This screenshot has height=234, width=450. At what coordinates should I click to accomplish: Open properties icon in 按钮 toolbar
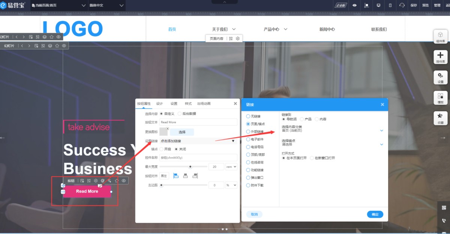coord(82,181)
